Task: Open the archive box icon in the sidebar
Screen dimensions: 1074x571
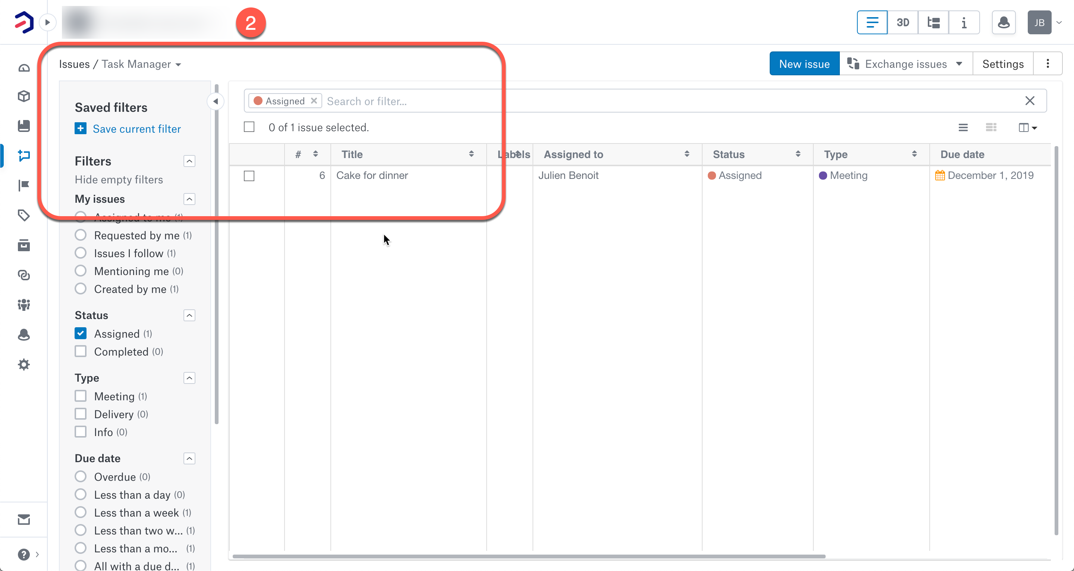Action: 24,245
